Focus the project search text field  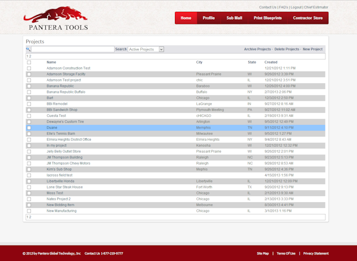(73, 49)
